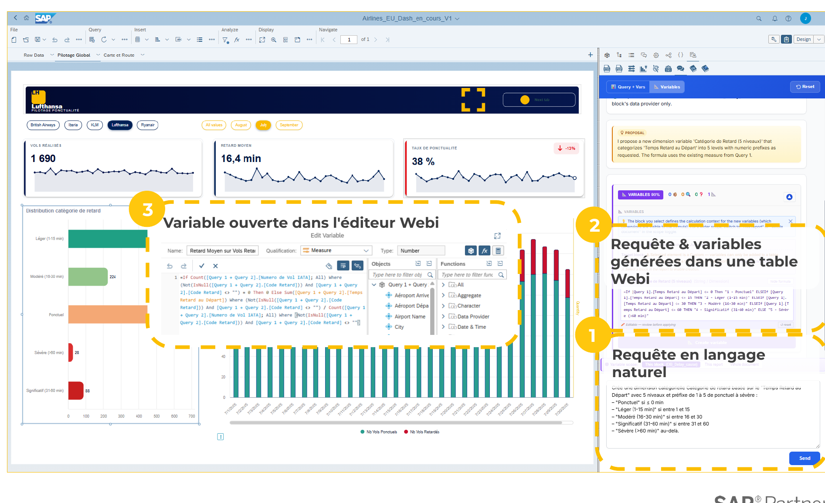
Task: Open the share nodes icon in side panel
Action: click(x=669, y=55)
